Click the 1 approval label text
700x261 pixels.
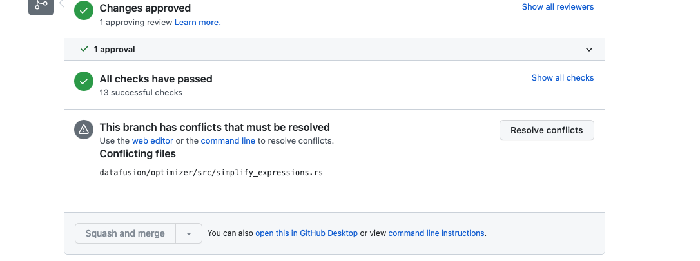tap(114, 50)
